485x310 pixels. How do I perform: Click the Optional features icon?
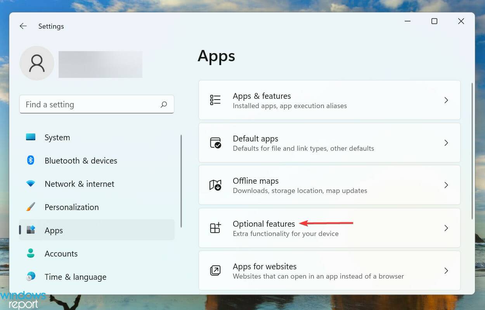[216, 228]
